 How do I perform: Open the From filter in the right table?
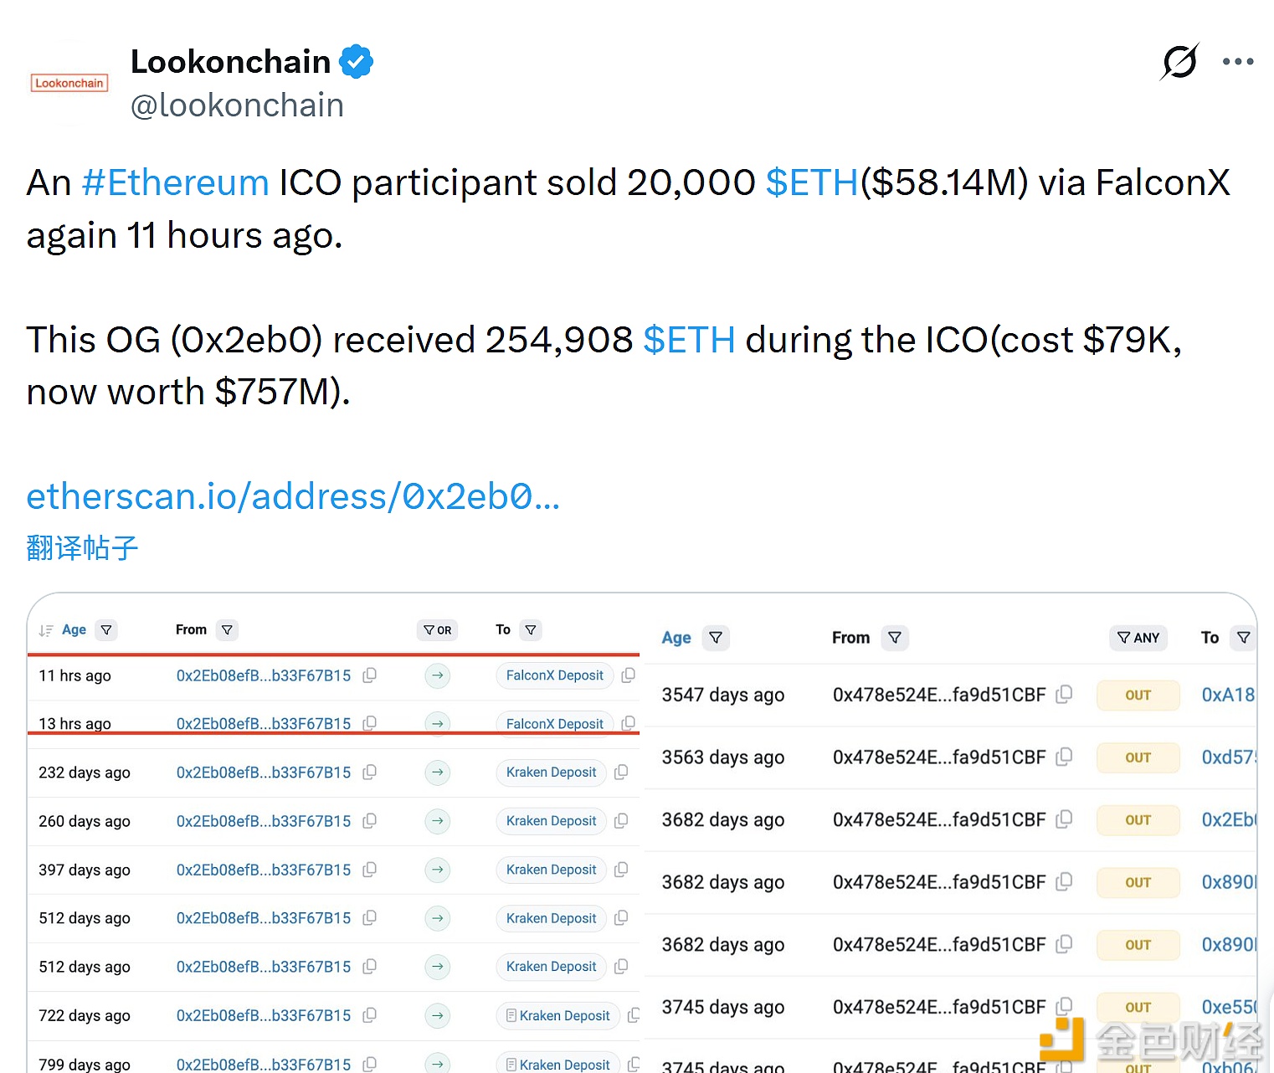click(895, 638)
